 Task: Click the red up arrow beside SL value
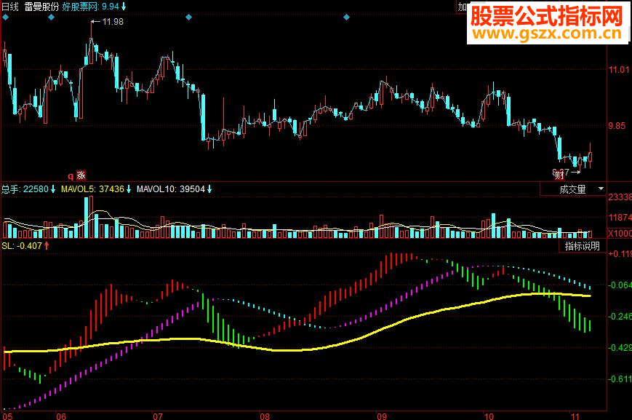point(47,245)
